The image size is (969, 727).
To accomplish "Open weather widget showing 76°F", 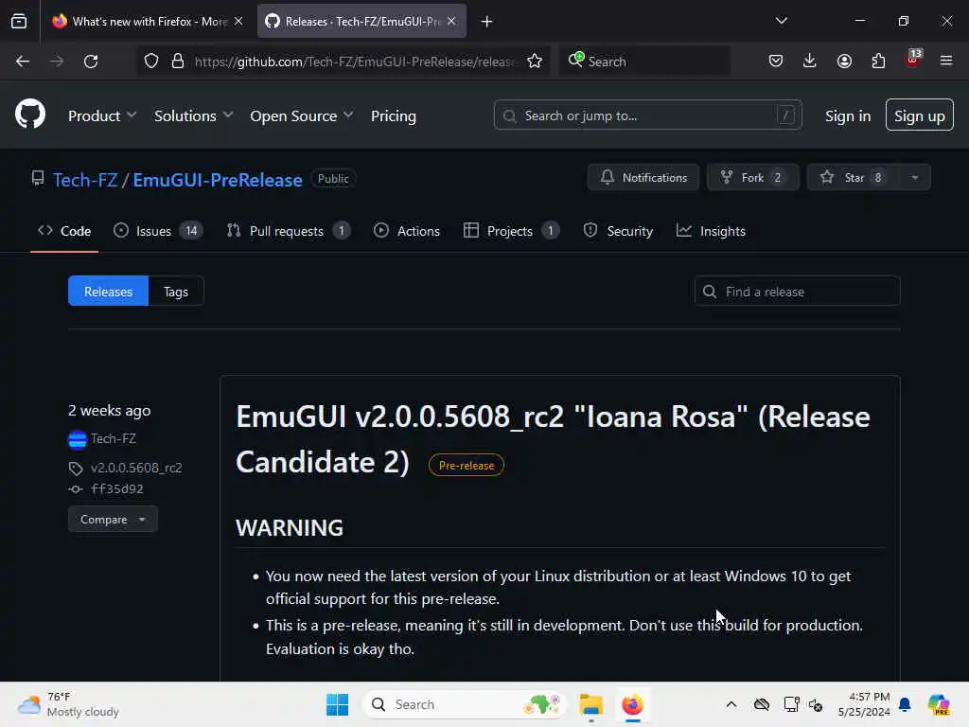I will (68, 704).
